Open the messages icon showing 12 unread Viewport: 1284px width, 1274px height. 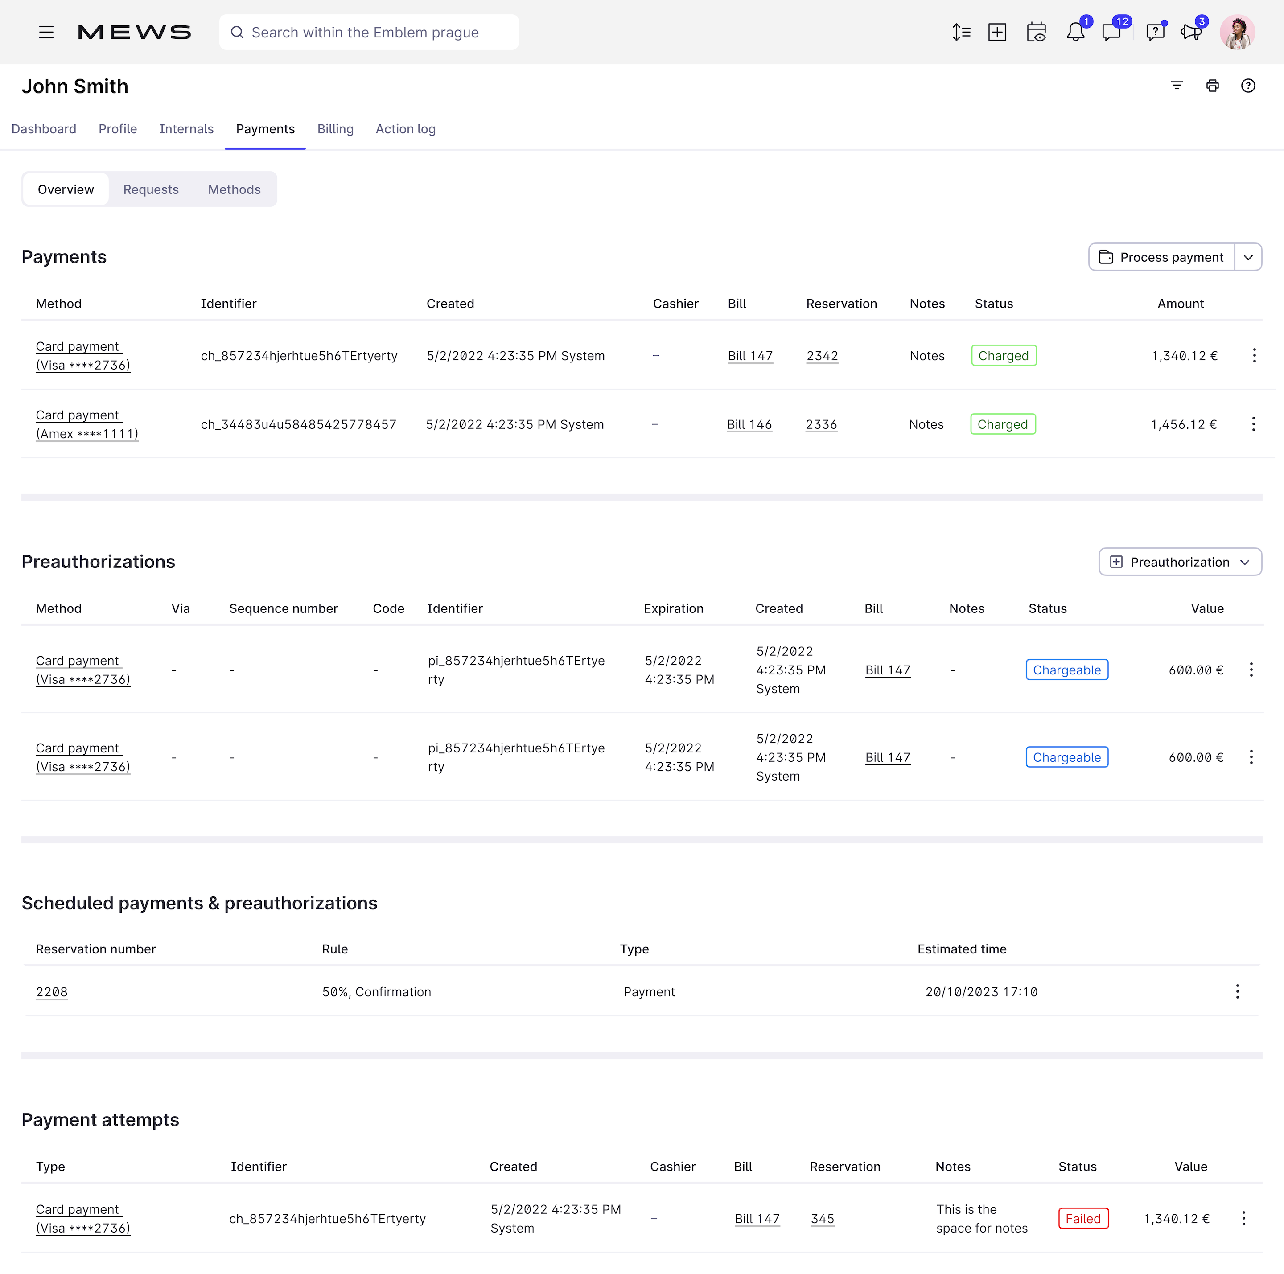(1112, 32)
